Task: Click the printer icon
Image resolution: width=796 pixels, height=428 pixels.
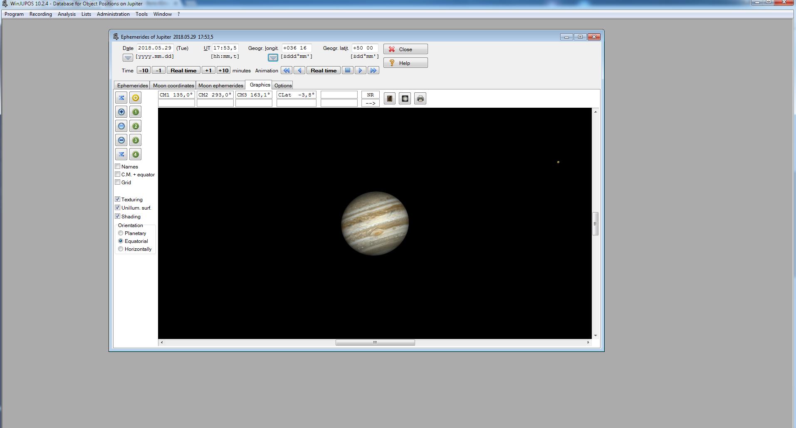Action: tap(420, 99)
